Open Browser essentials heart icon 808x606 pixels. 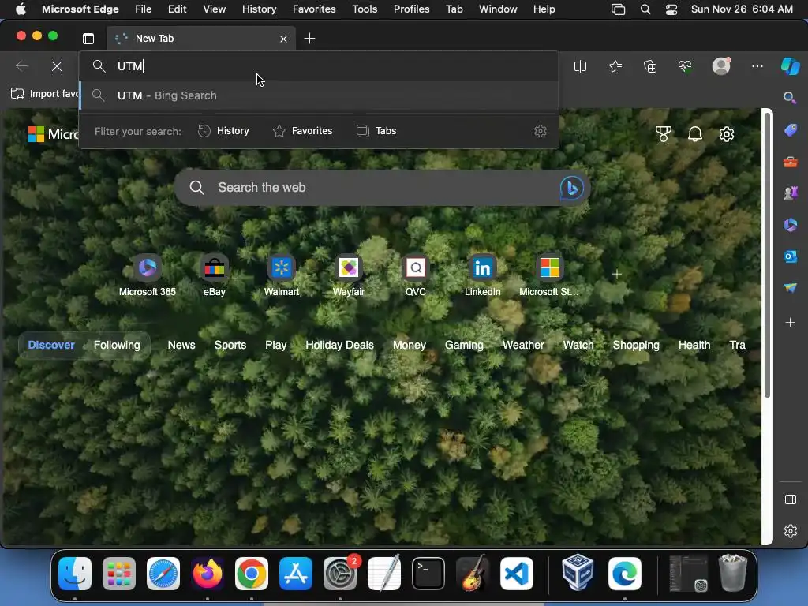coord(685,66)
